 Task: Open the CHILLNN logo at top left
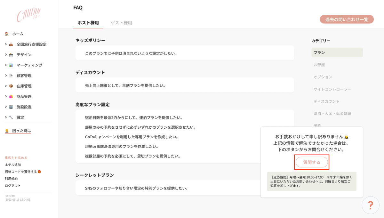tap(29, 15)
